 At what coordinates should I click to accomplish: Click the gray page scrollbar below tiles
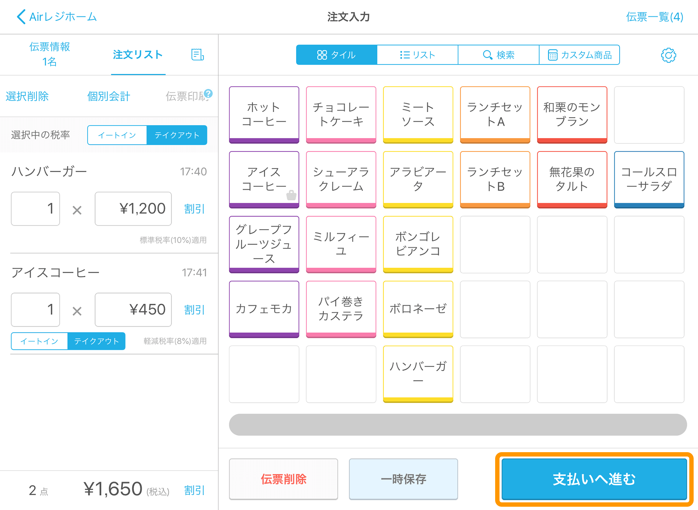click(458, 425)
